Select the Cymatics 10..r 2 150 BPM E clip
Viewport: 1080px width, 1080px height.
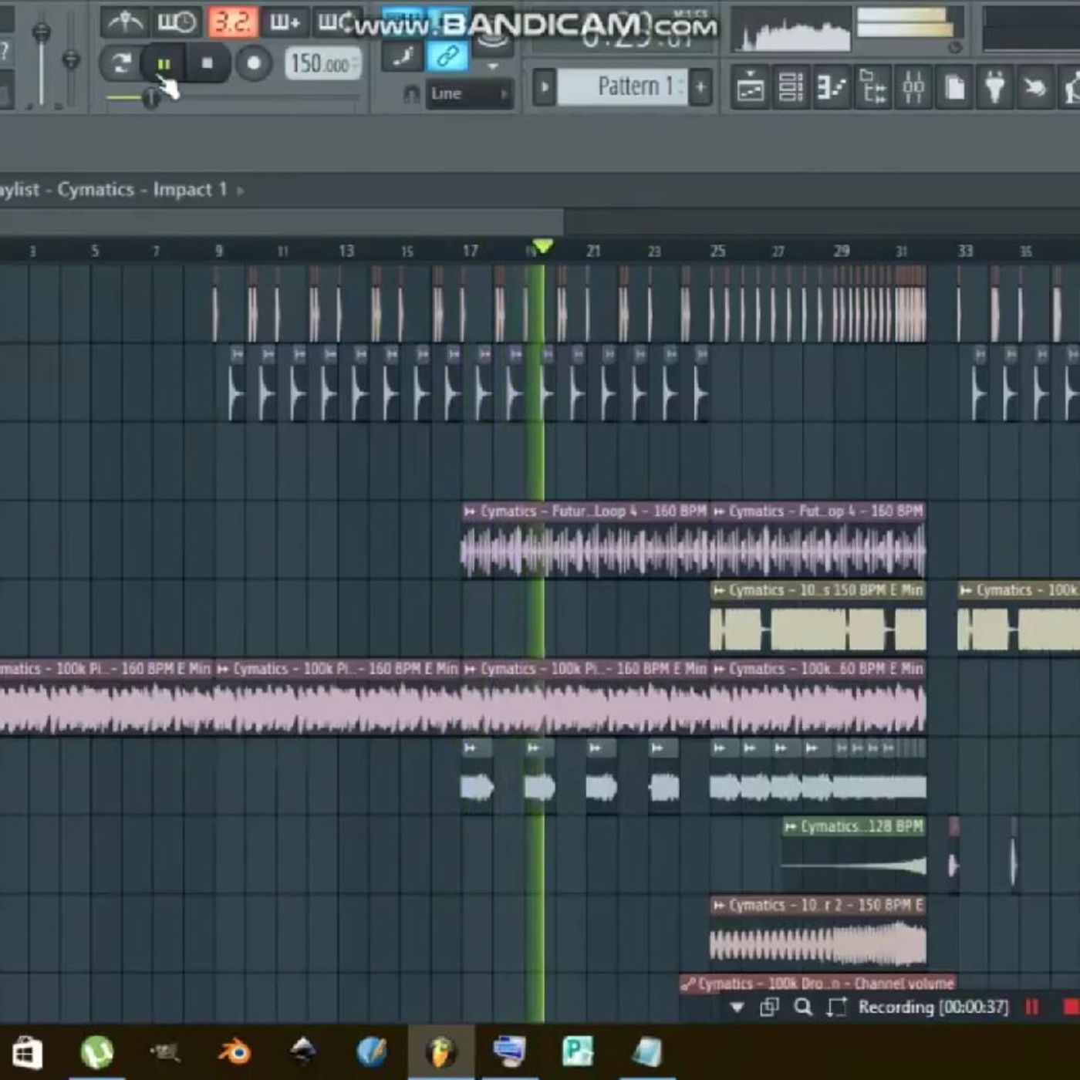tap(818, 933)
